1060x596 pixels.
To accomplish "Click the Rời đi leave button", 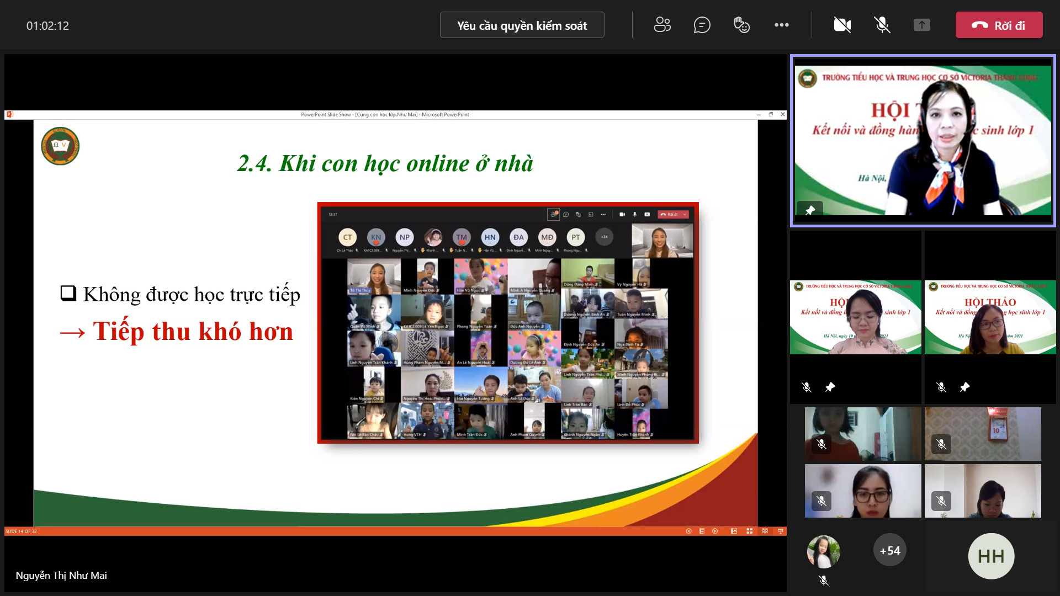I will (x=999, y=25).
